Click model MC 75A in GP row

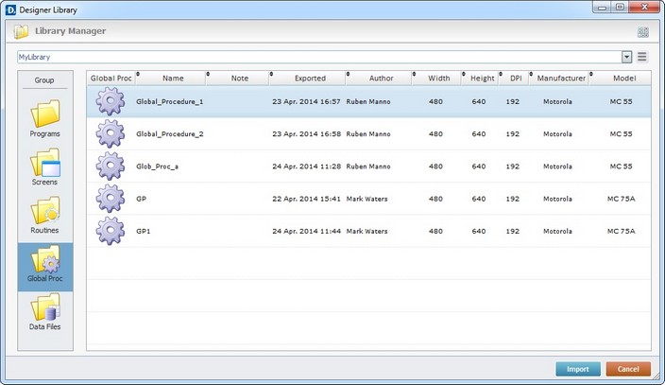tap(621, 199)
